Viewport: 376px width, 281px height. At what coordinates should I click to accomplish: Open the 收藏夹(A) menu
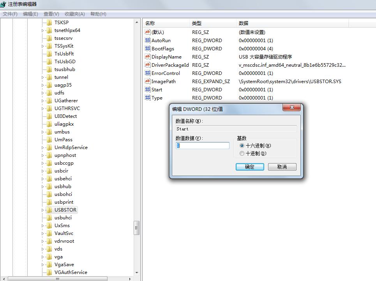[x=74, y=14]
